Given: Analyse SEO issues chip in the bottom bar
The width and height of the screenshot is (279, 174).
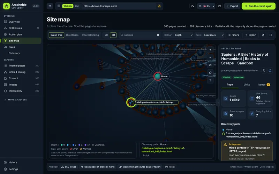Looking at the screenshot, I should (69, 167).
